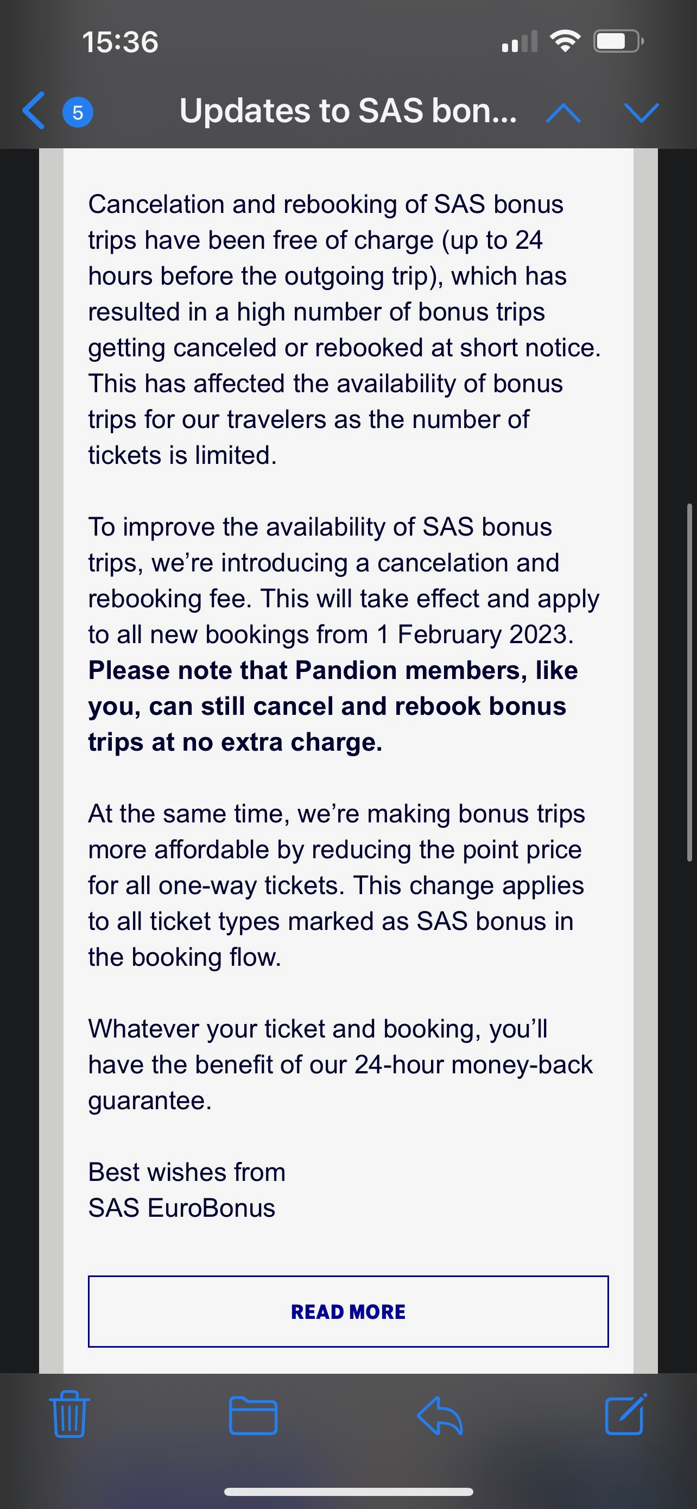Tap the 24-hour money-back guarantee paragraph

pos(340,1064)
